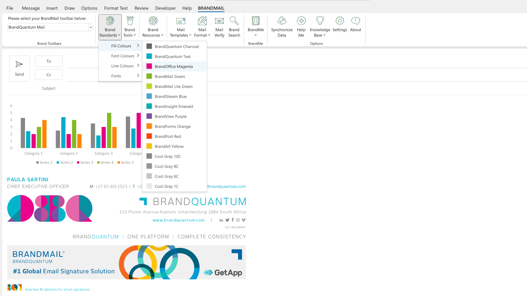527x296 pixels.
Task: Open the Twitter icon in signature
Action: (227, 220)
